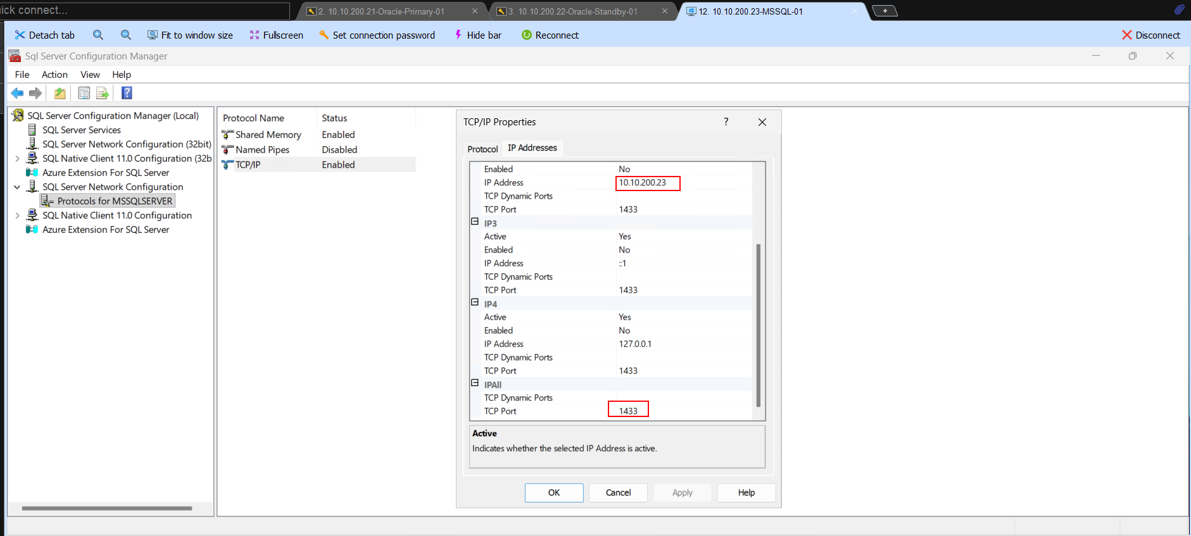1191x536 pixels.
Task: Click the Named Pipes protocol icon
Action: tap(227, 150)
